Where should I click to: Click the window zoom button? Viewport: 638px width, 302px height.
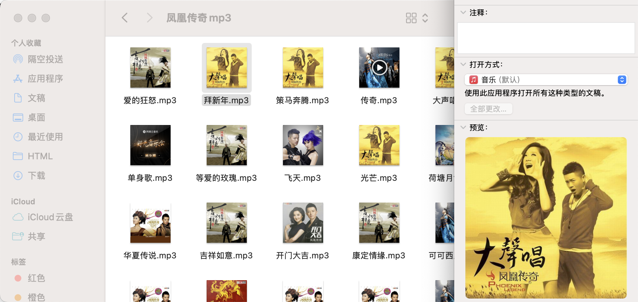(46, 18)
